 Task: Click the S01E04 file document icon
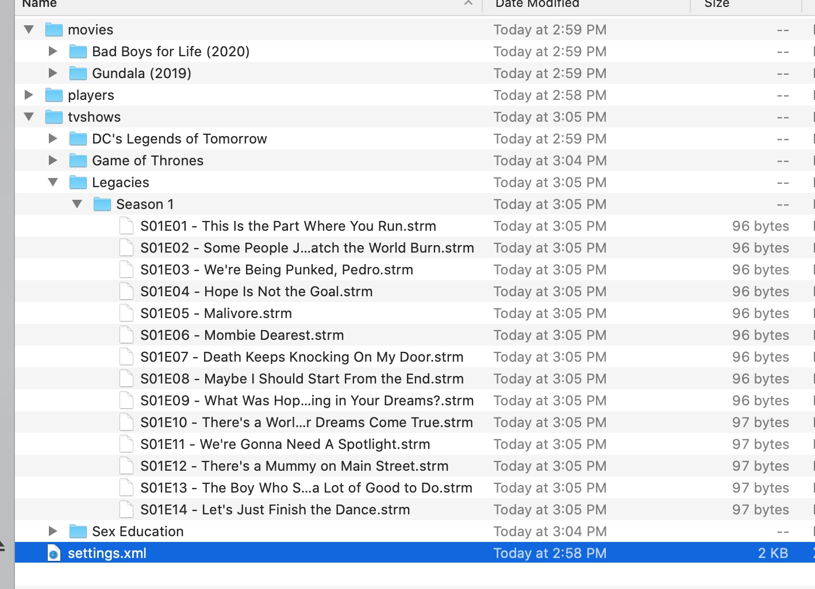click(126, 291)
